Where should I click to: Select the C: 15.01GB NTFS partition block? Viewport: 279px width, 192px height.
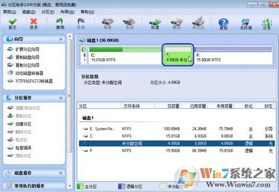coord(125,55)
